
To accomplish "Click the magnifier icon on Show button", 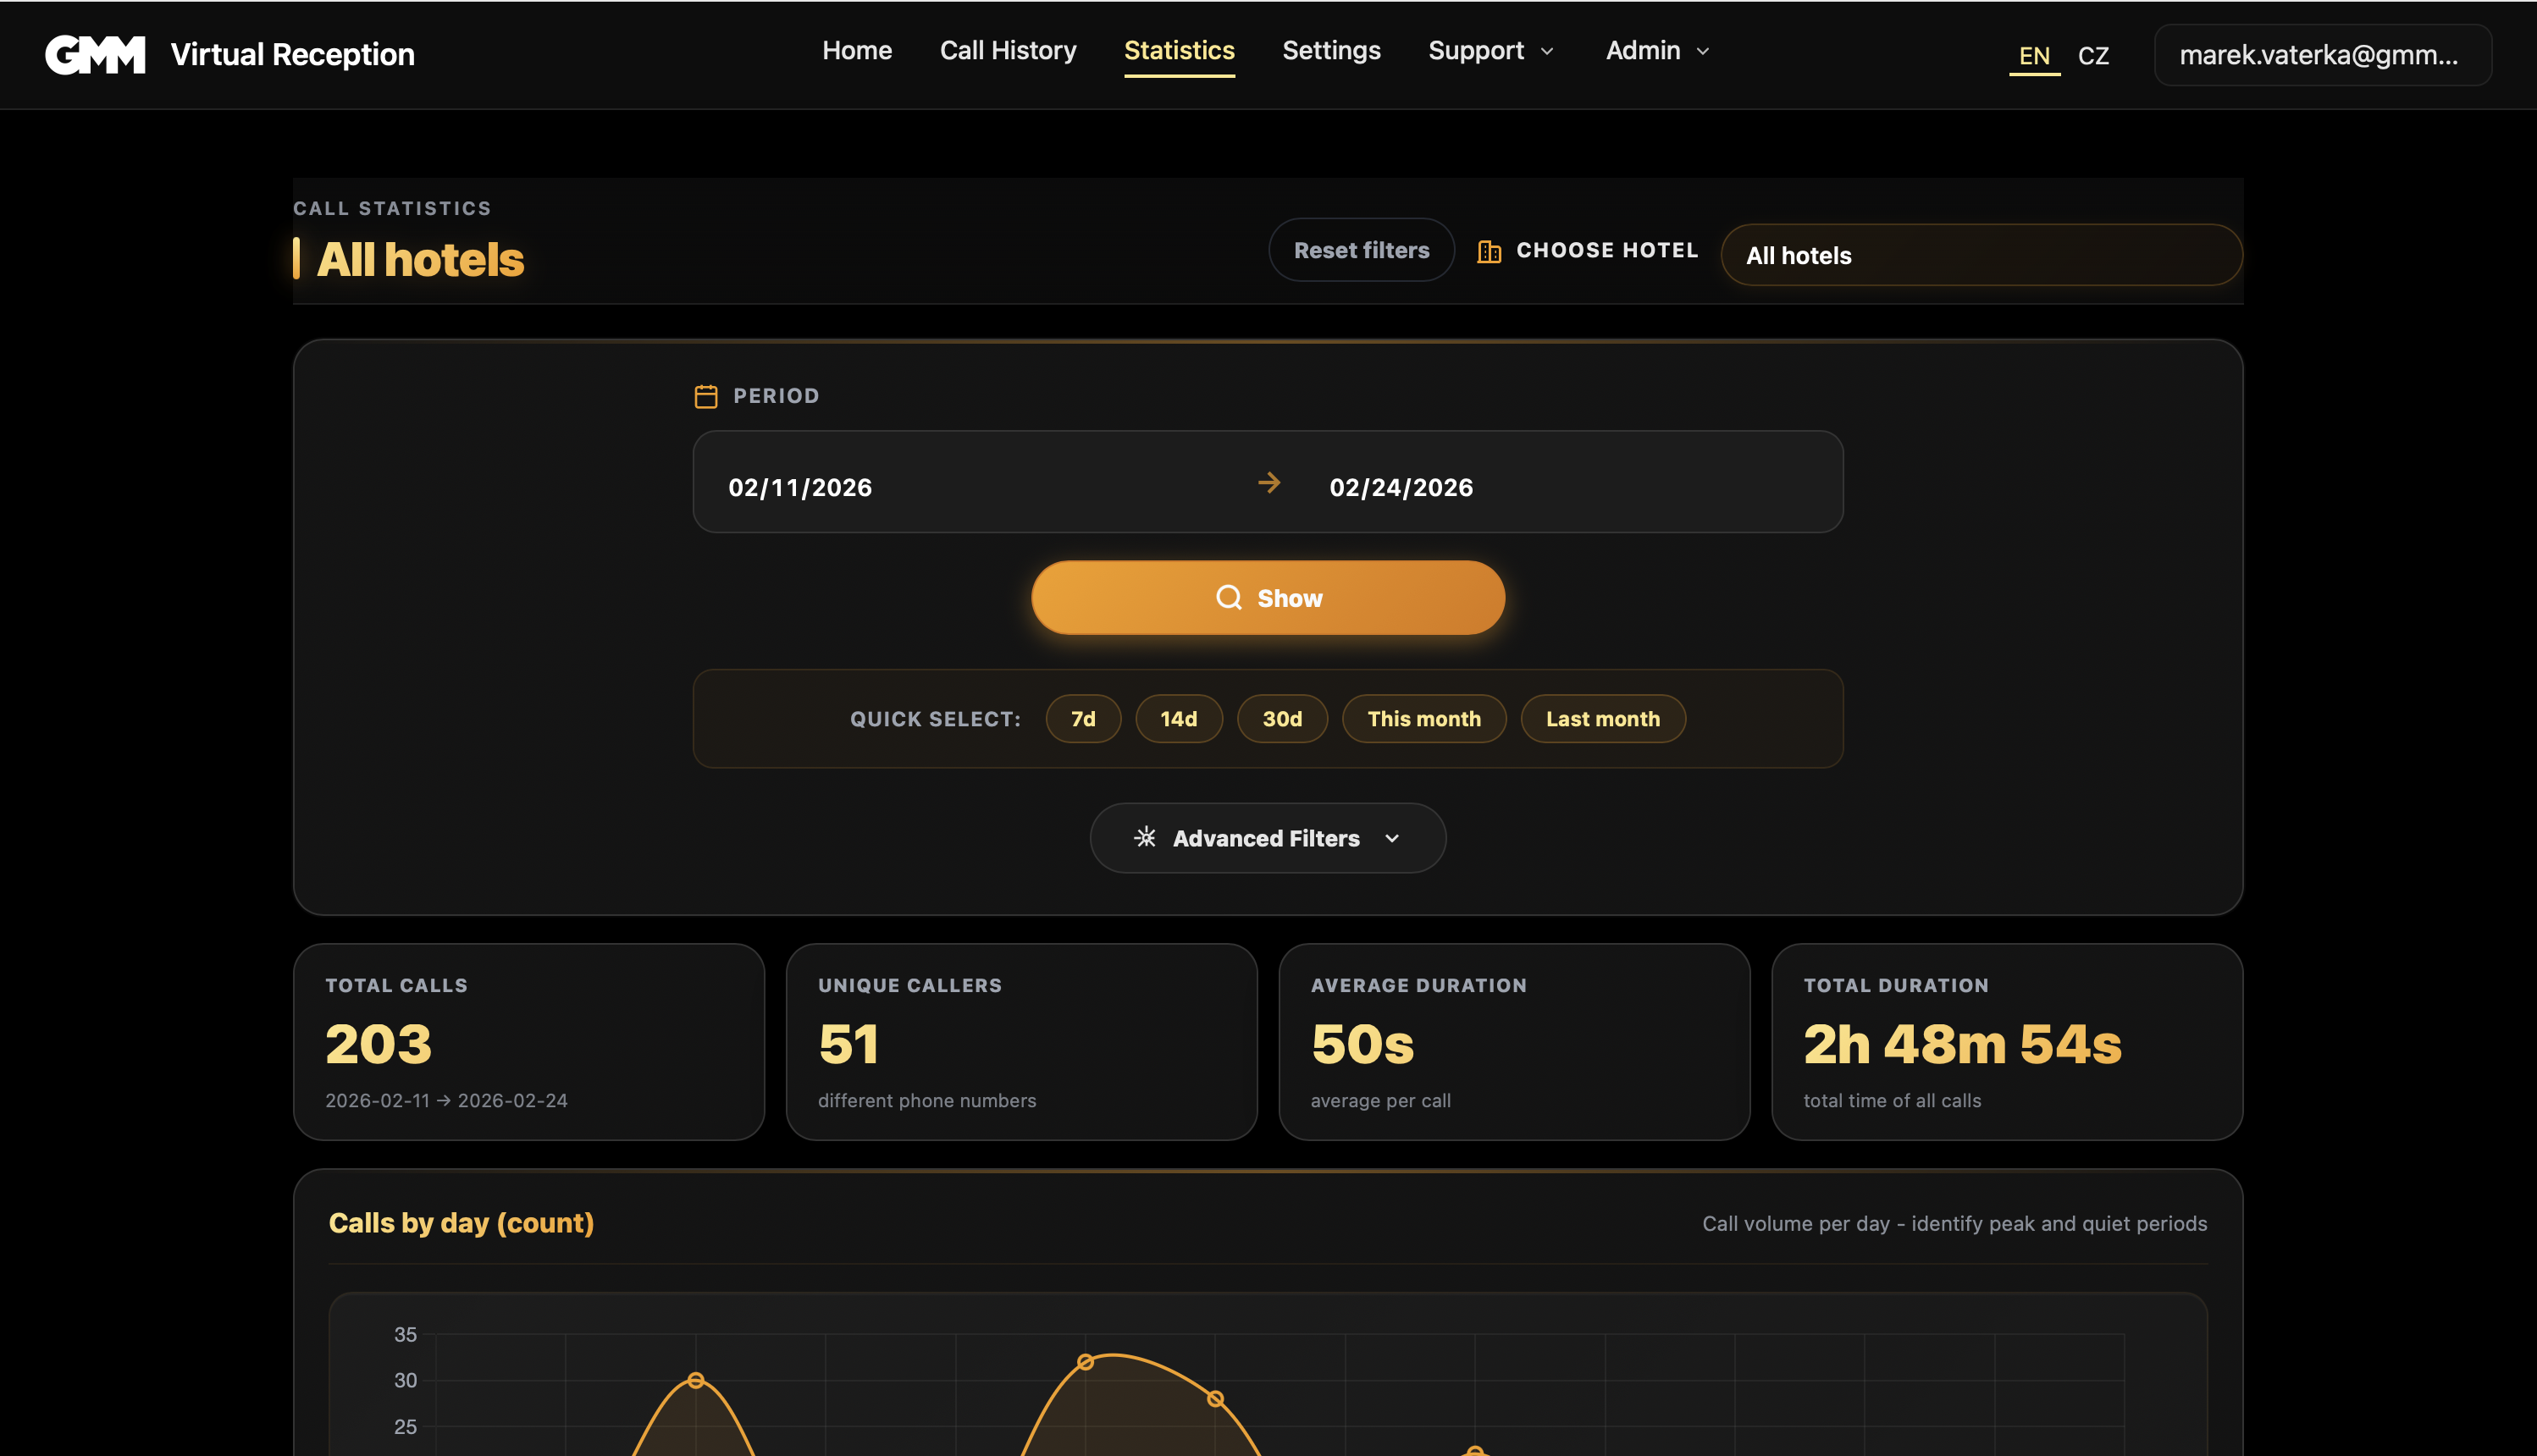I will coord(1228,598).
